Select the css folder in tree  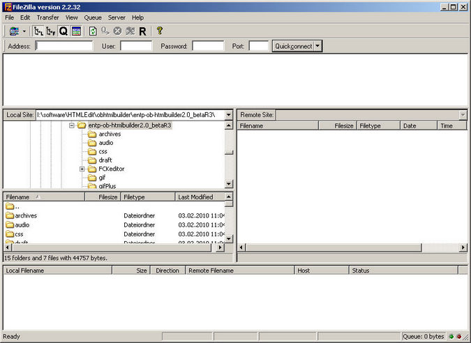click(103, 151)
